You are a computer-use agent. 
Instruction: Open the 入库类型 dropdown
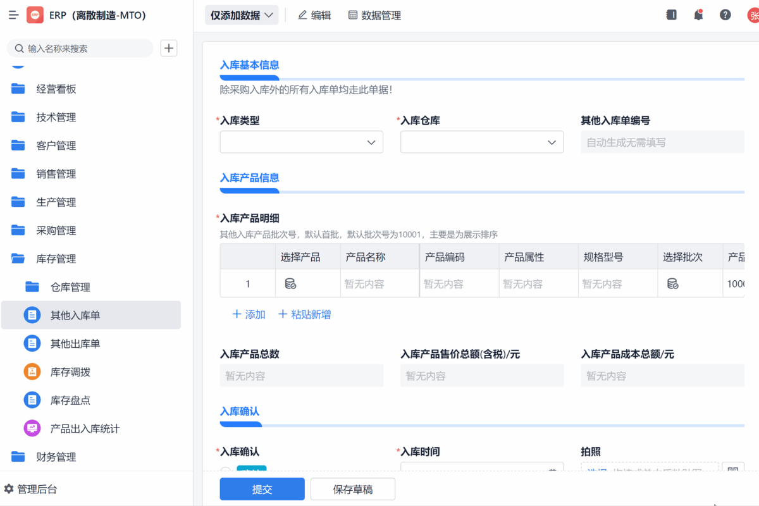301,142
